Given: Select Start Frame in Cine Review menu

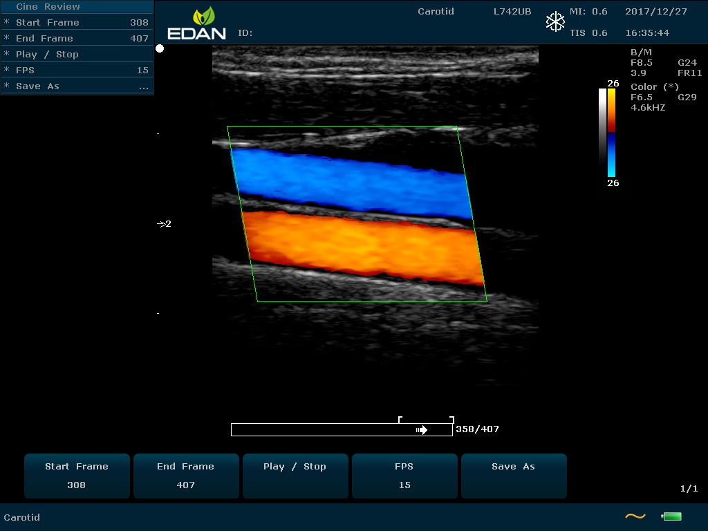Looking at the screenshot, I should tap(77, 22).
